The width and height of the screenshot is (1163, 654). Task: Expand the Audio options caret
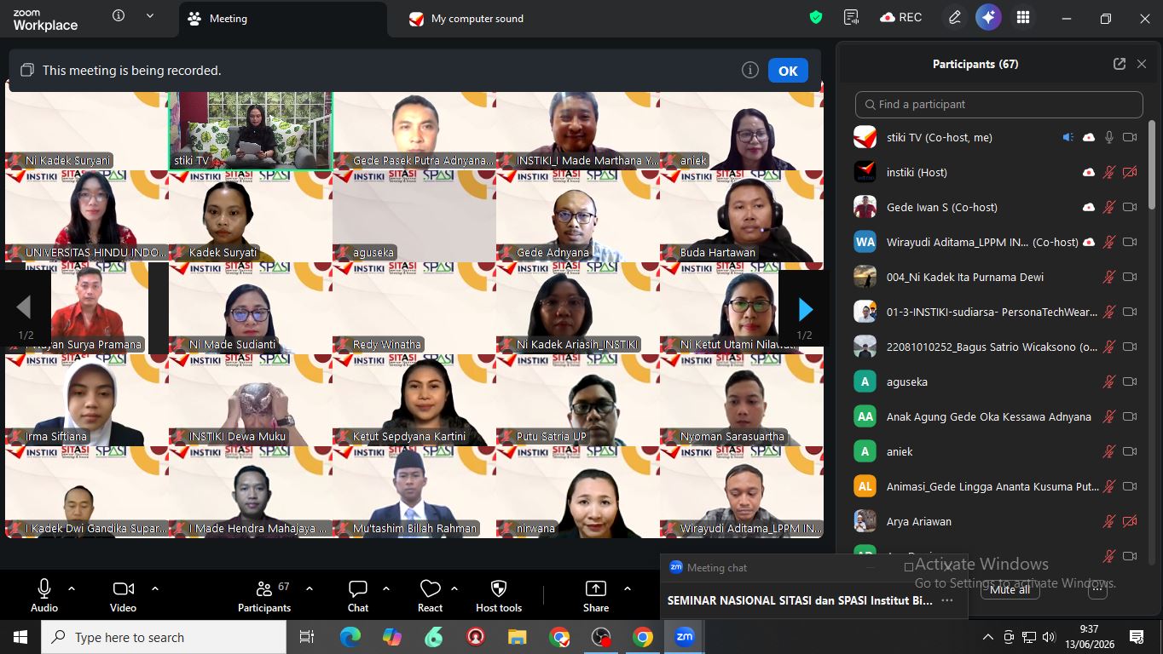72,588
